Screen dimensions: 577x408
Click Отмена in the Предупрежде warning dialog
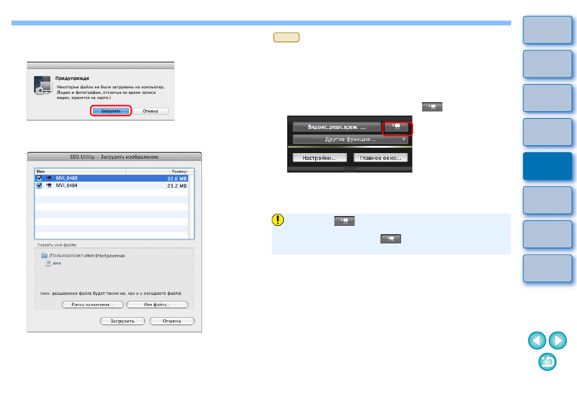pos(151,111)
